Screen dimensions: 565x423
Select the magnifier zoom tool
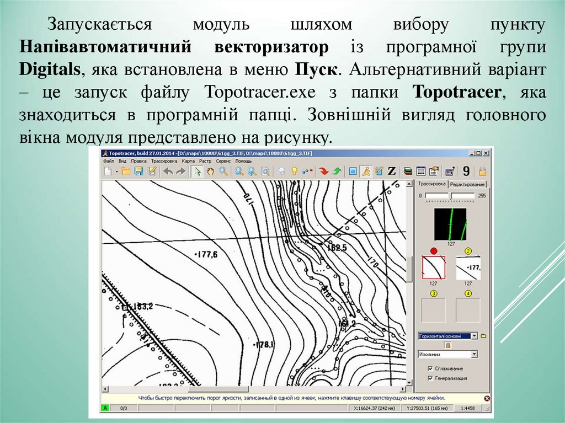pos(223,172)
